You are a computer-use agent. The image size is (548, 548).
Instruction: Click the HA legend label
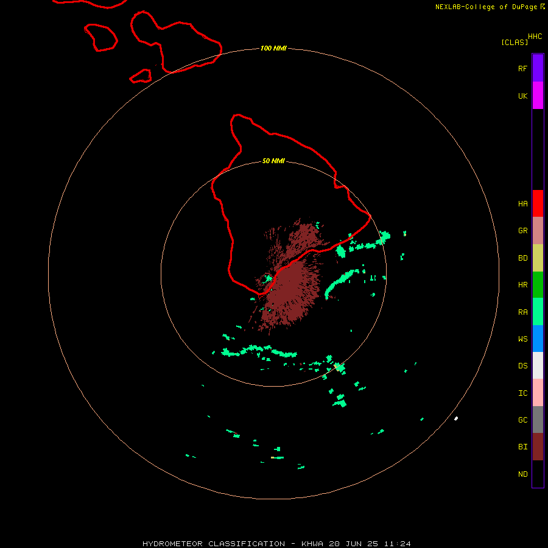pos(522,204)
